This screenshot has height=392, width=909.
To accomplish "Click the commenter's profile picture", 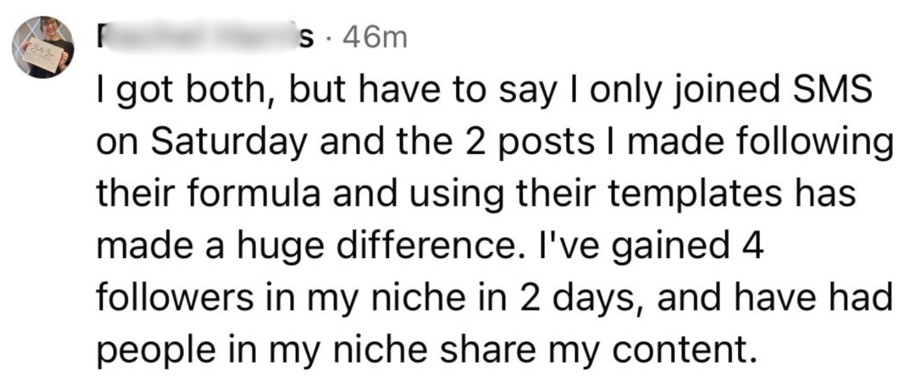I will [x=44, y=47].
